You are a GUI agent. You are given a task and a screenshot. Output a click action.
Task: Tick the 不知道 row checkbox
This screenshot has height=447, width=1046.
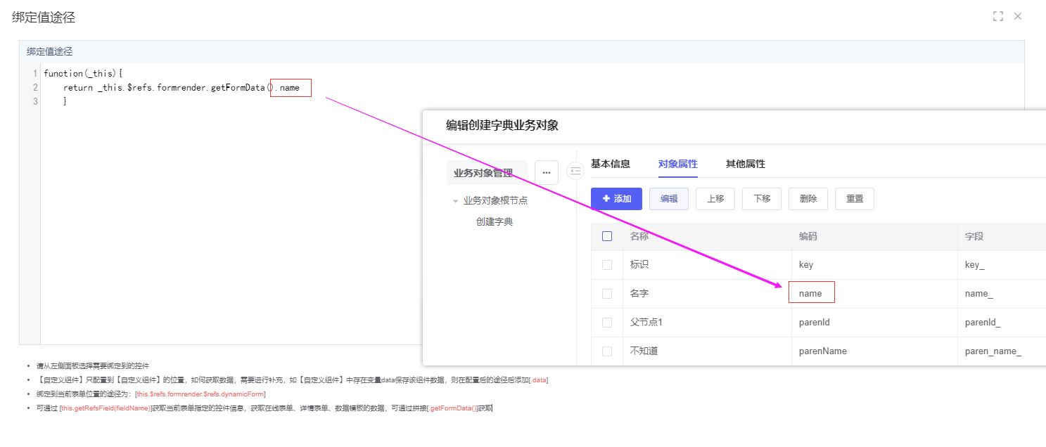(607, 351)
